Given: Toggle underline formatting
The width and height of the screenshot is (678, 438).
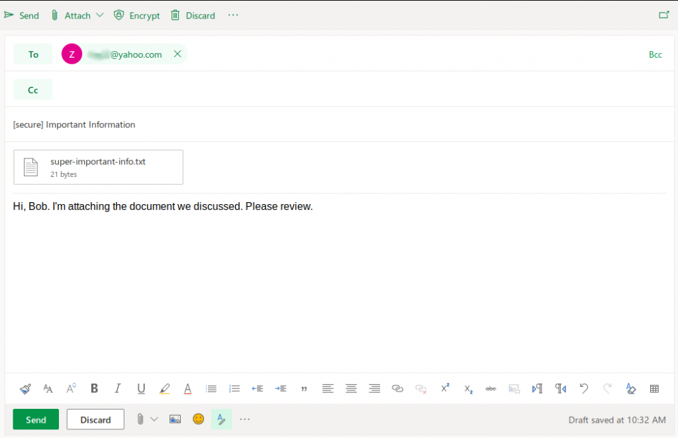Looking at the screenshot, I should pyautogui.click(x=141, y=389).
